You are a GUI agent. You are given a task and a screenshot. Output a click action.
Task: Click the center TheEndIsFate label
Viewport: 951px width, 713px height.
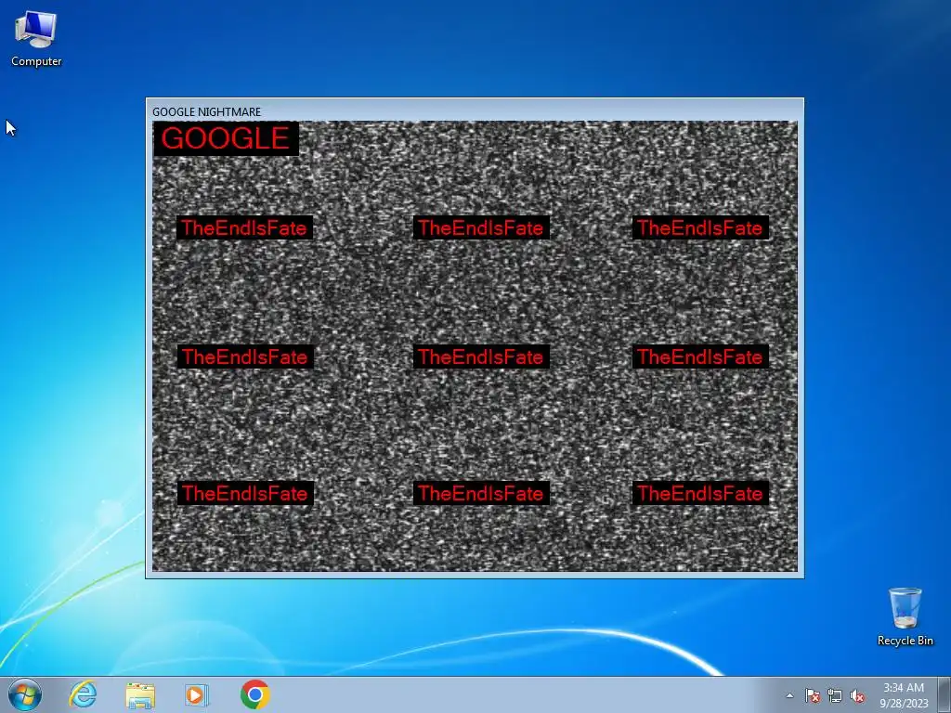481,356
